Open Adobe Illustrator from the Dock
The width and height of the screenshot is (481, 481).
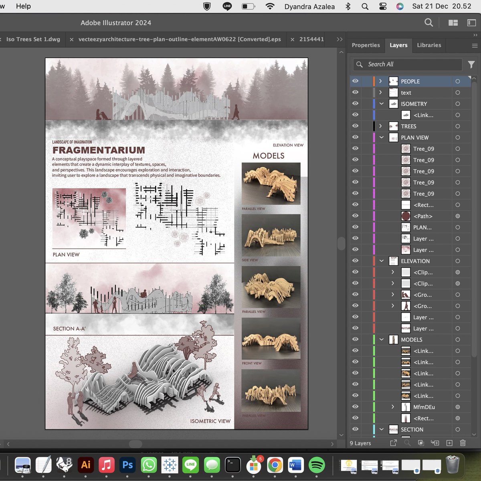point(86,465)
